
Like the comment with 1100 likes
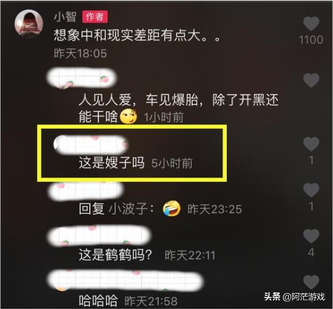coord(311,23)
